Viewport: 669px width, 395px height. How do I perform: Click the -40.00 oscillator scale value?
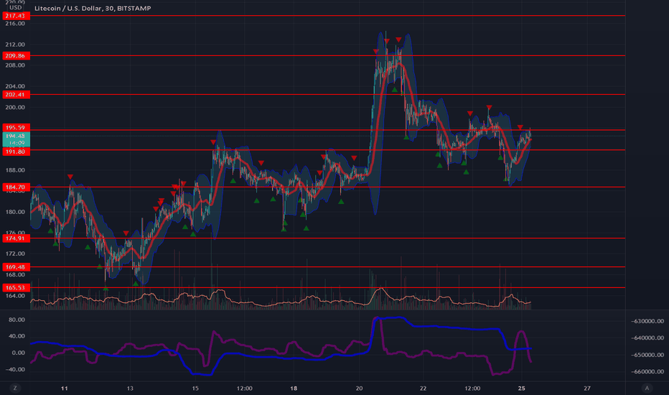[15, 369]
